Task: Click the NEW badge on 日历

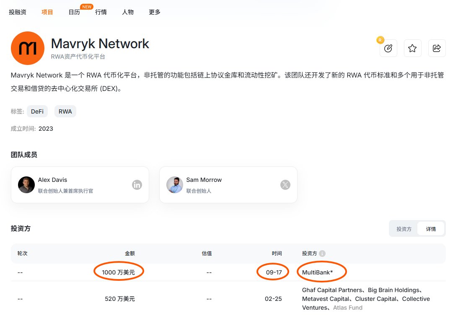Action: (x=87, y=7)
